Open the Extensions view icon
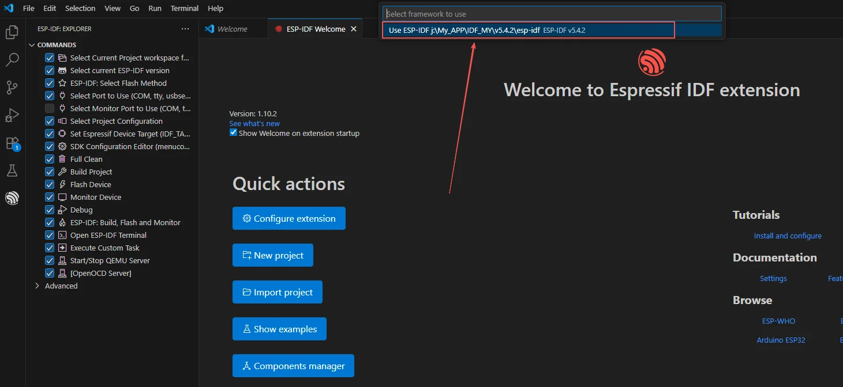The height and width of the screenshot is (387, 843). point(12,143)
